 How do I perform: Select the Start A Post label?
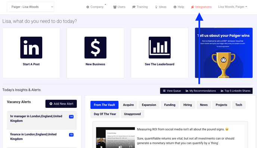[x=31, y=64]
